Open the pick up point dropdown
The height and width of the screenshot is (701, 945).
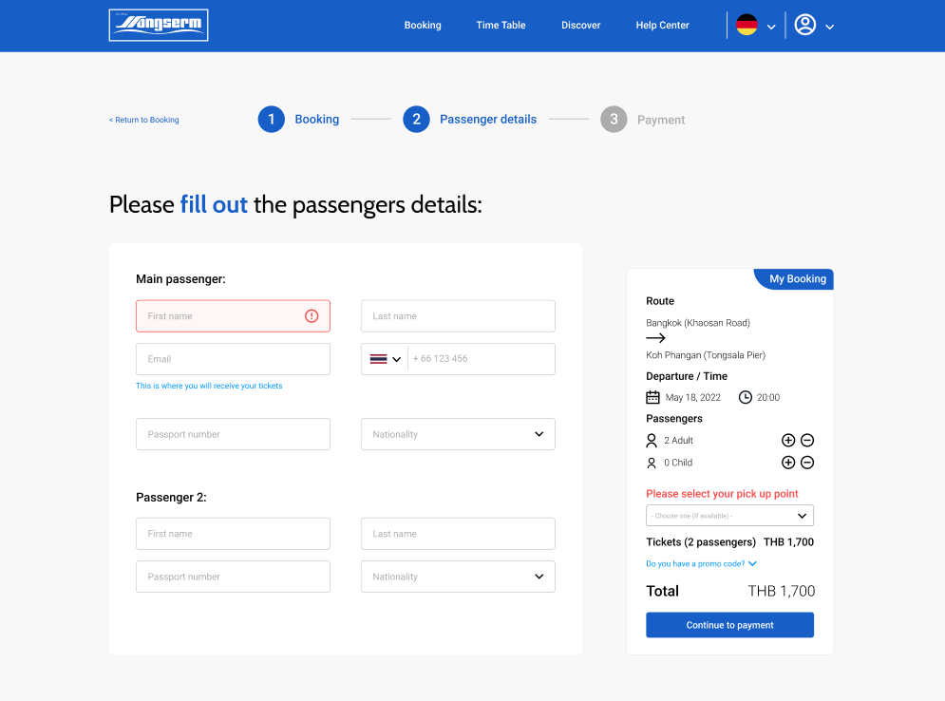tap(729, 516)
